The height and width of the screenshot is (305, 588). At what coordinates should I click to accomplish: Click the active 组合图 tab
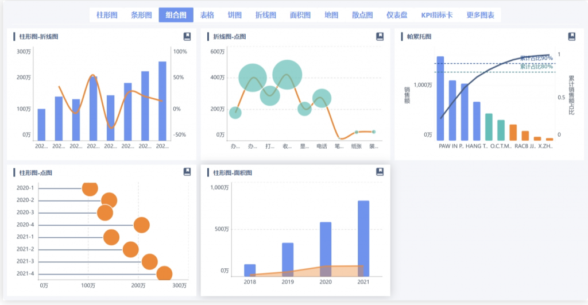click(176, 15)
